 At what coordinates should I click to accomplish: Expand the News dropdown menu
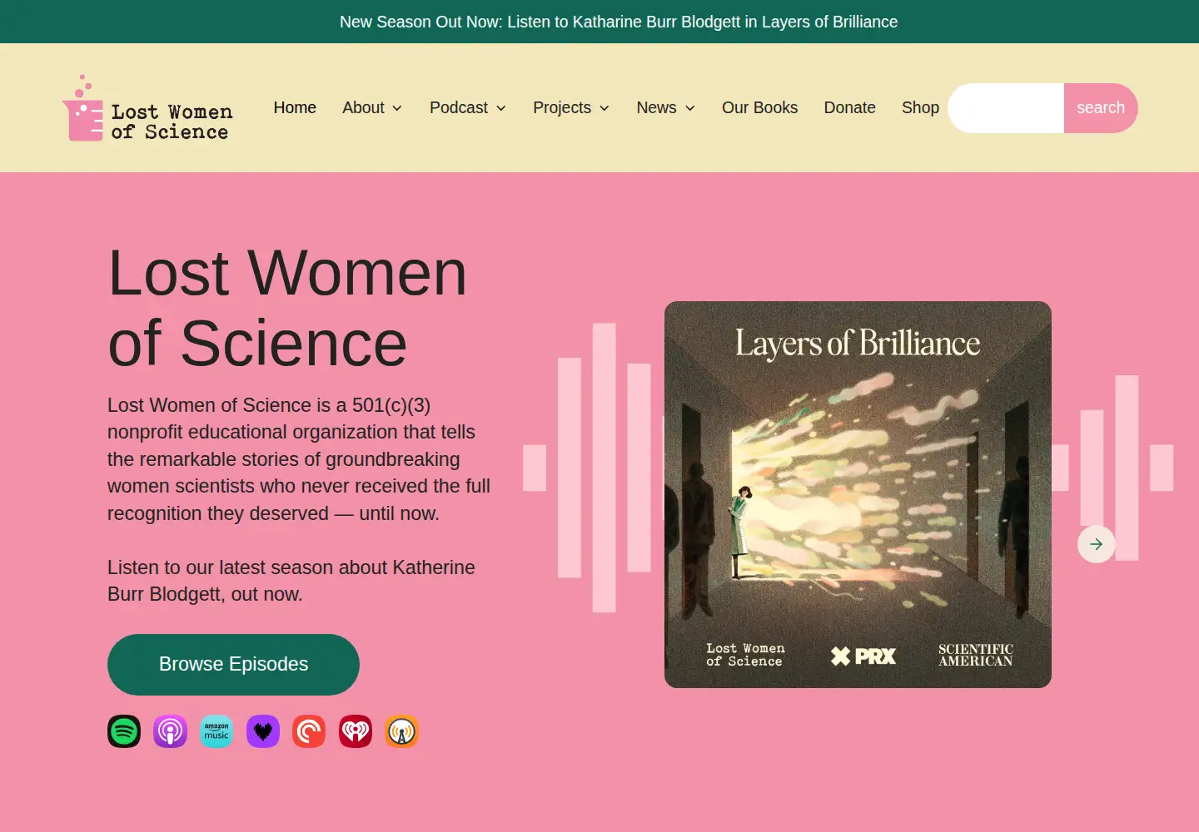tap(666, 107)
